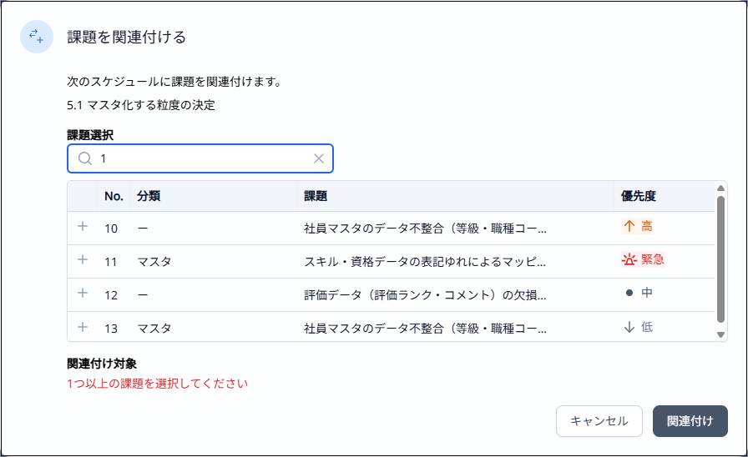
Task: Click the magnifier search icon
Action: coord(84,158)
